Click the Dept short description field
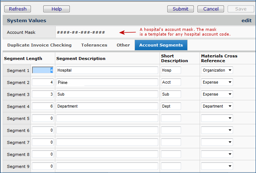 (x=171, y=106)
